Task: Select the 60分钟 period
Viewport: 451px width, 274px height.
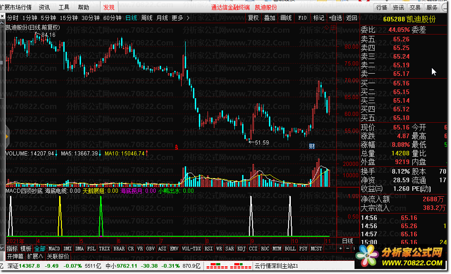Action: pos(112,18)
